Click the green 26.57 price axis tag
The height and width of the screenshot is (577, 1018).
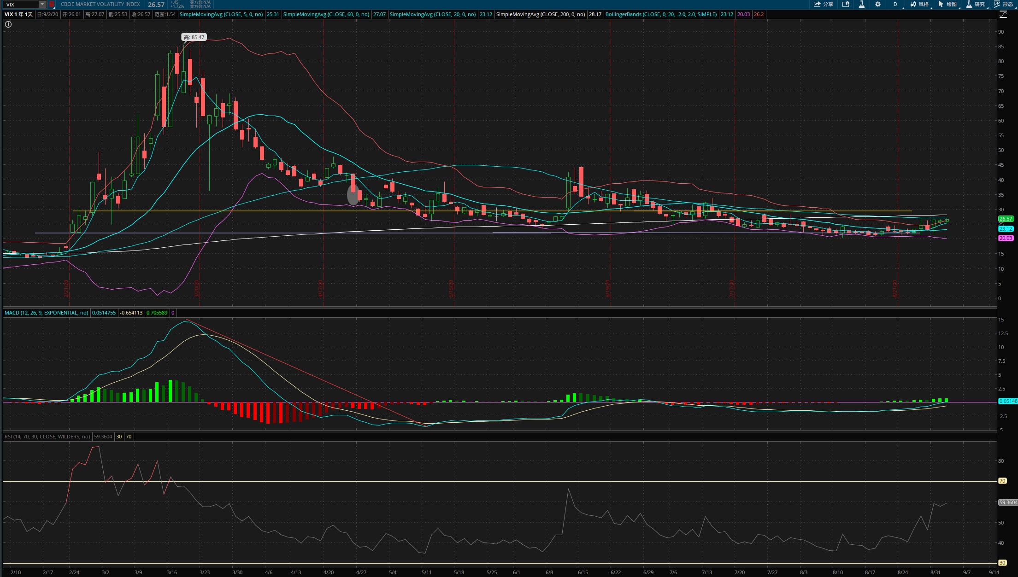click(x=1006, y=219)
